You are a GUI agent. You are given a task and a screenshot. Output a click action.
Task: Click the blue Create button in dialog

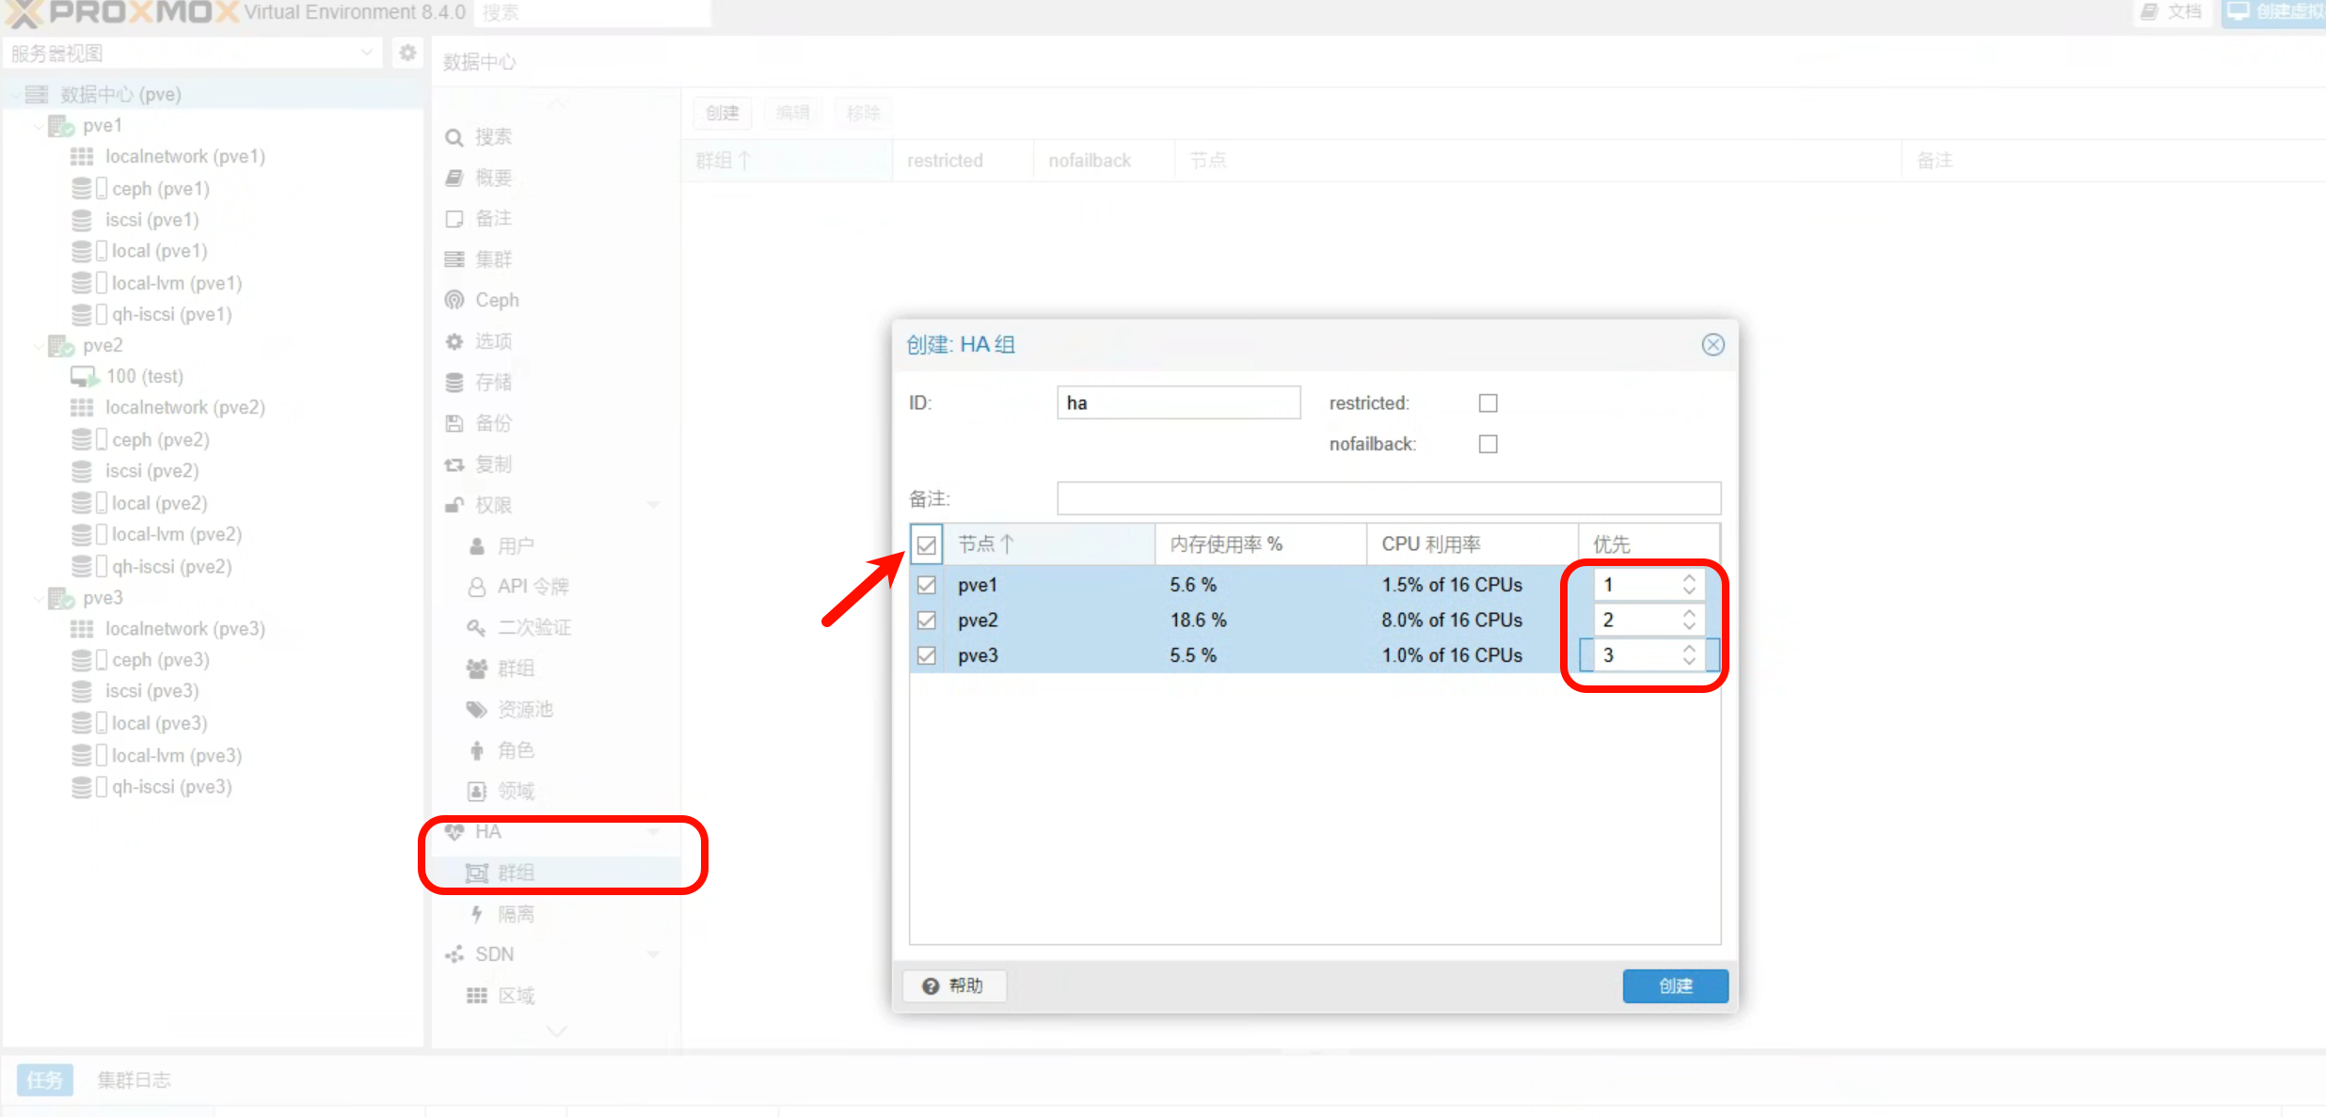coord(1675,985)
